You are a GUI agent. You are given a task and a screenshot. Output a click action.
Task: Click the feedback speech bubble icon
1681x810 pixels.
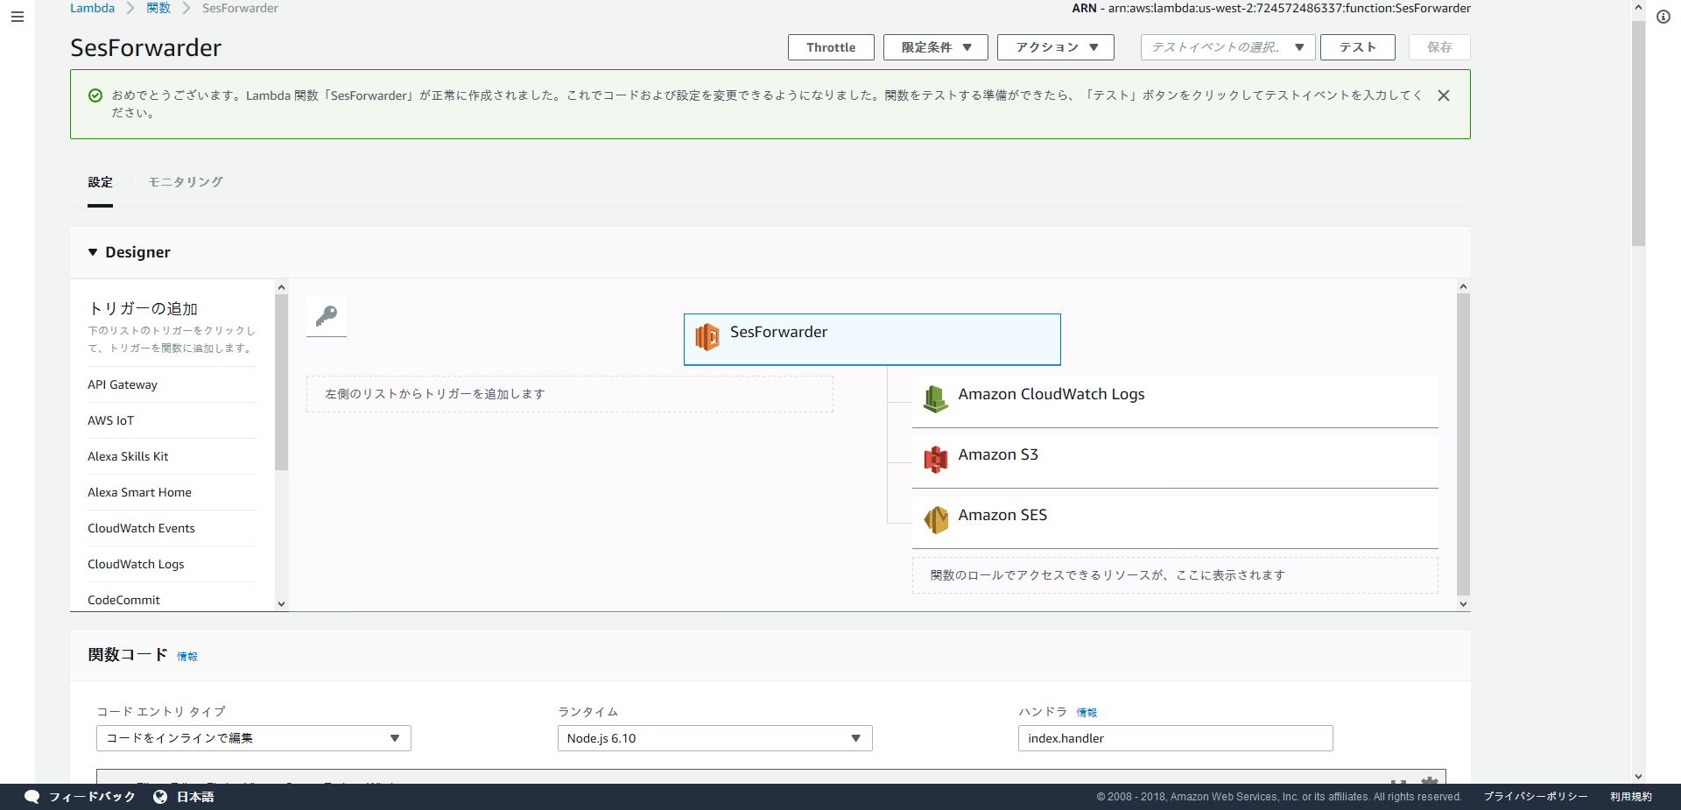coord(32,797)
